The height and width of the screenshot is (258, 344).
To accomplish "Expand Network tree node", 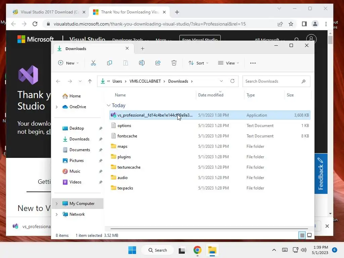I will [56, 214].
